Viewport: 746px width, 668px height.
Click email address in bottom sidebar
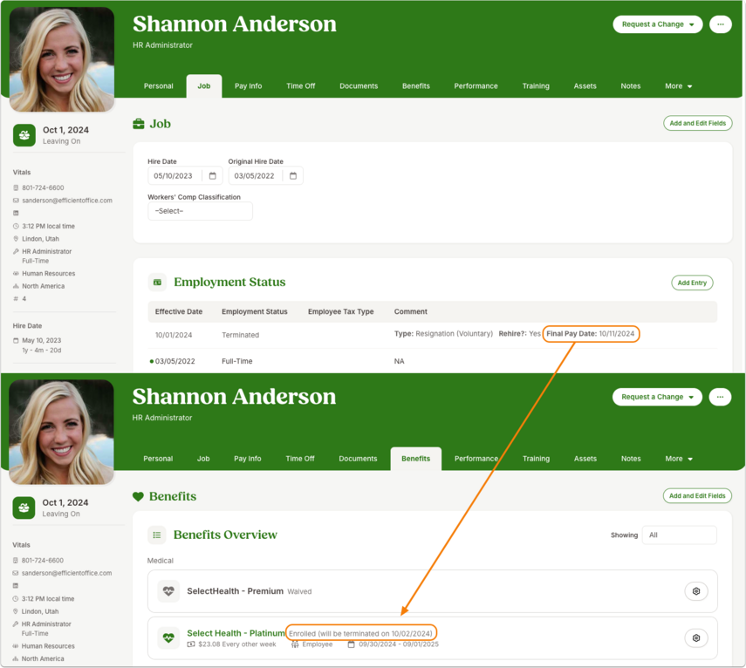(66, 574)
